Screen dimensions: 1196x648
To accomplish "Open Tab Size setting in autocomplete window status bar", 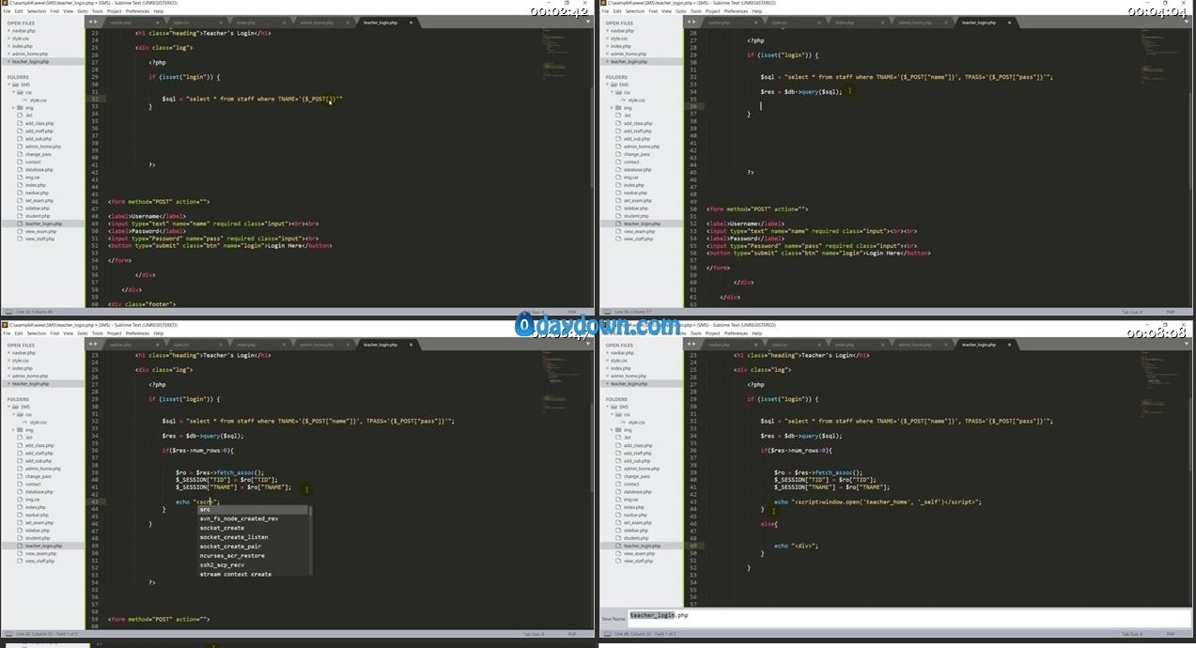I will pyautogui.click(x=533, y=634).
